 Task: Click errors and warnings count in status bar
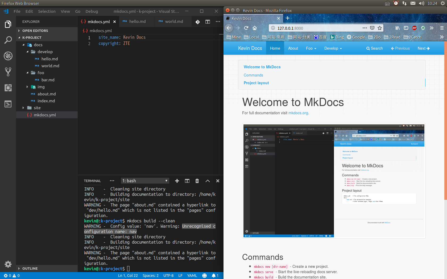12,276
